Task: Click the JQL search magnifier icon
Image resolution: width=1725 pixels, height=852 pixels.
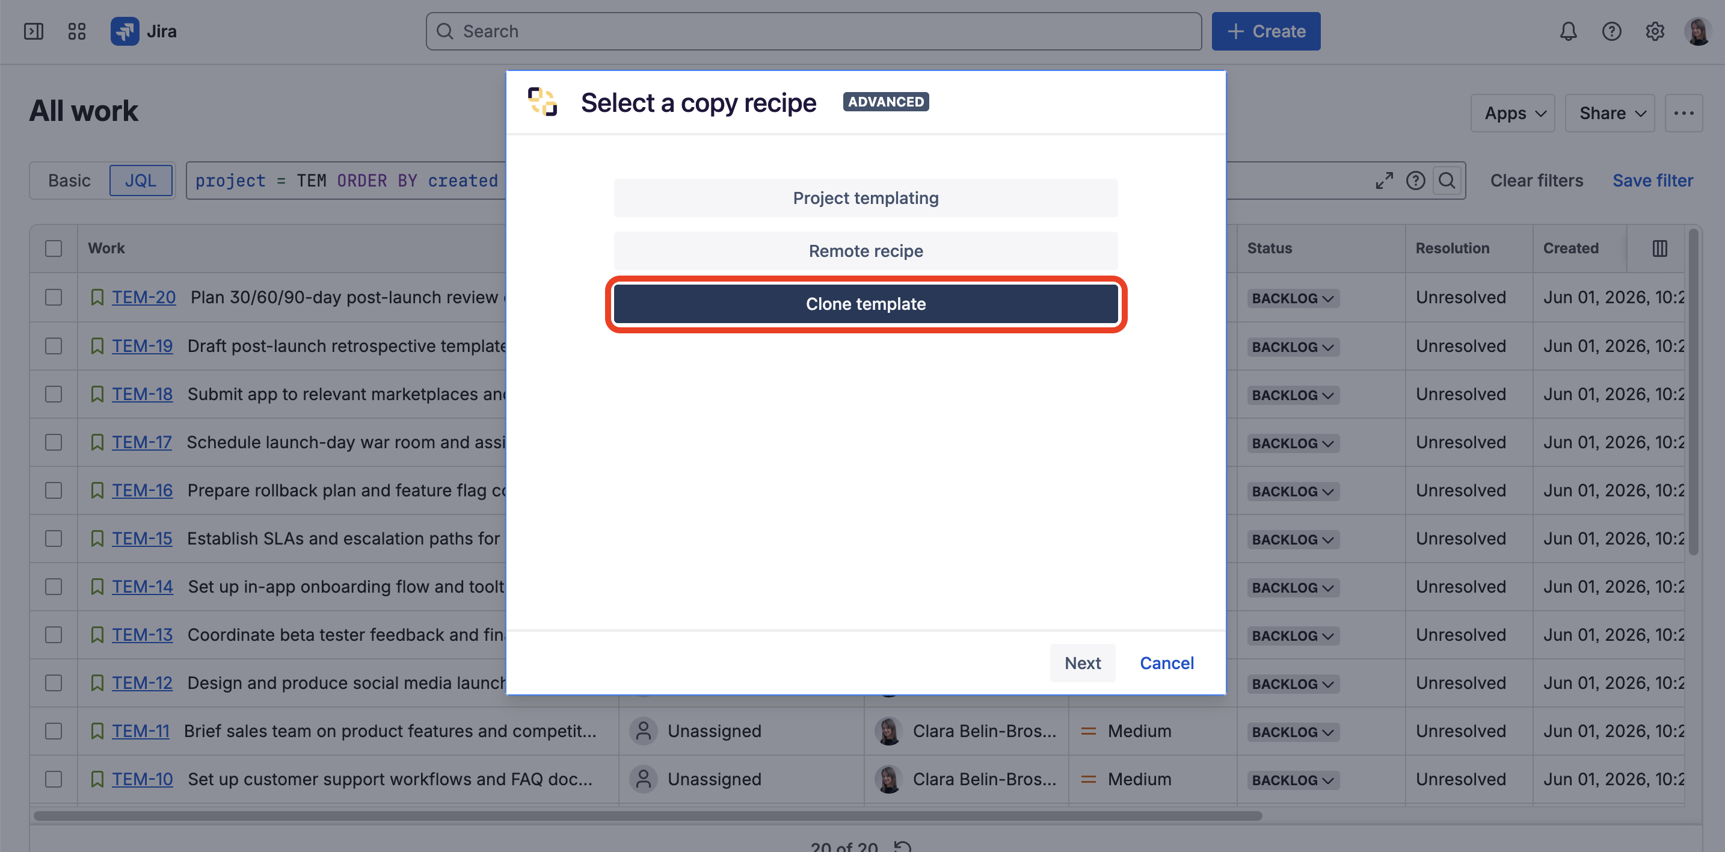Action: [1447, 181]
